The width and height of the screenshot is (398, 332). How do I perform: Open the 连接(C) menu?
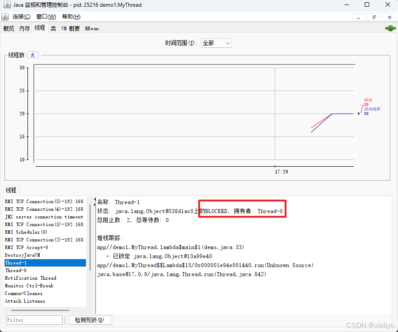pyautogui.click(x=21, y=17)
